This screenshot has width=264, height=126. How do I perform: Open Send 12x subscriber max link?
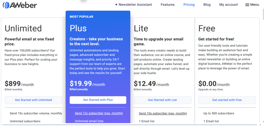tap(99, 113)
